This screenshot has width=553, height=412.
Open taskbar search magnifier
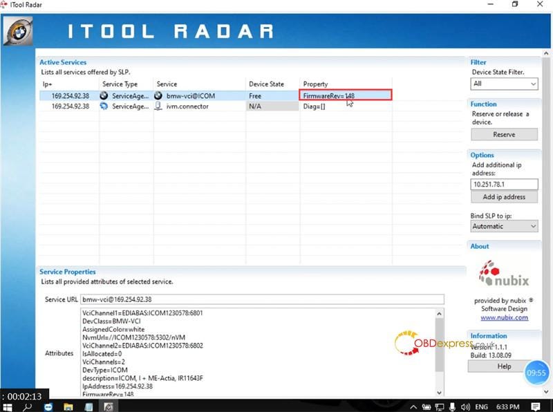point(28,406)
